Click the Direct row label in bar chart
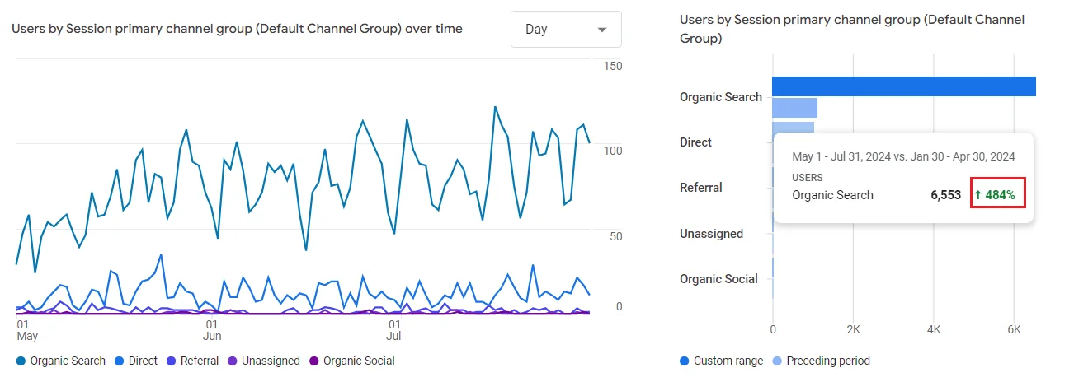The height and width of the screenshot is (391, 1074). tap(695, 142)
